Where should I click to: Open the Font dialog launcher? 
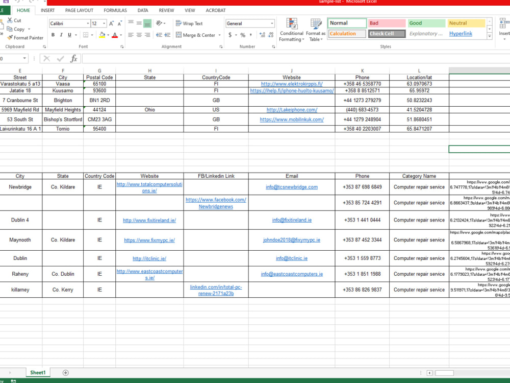pyautogui.click(x=122, y=46)
